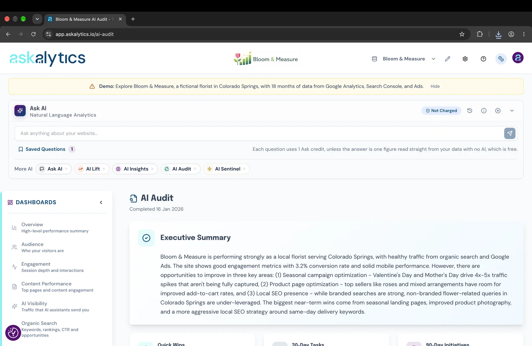The width and height of the screenshot is (532, 346).
Task: Click the Ask AI info icon
Action: click(x=484, y=111)
